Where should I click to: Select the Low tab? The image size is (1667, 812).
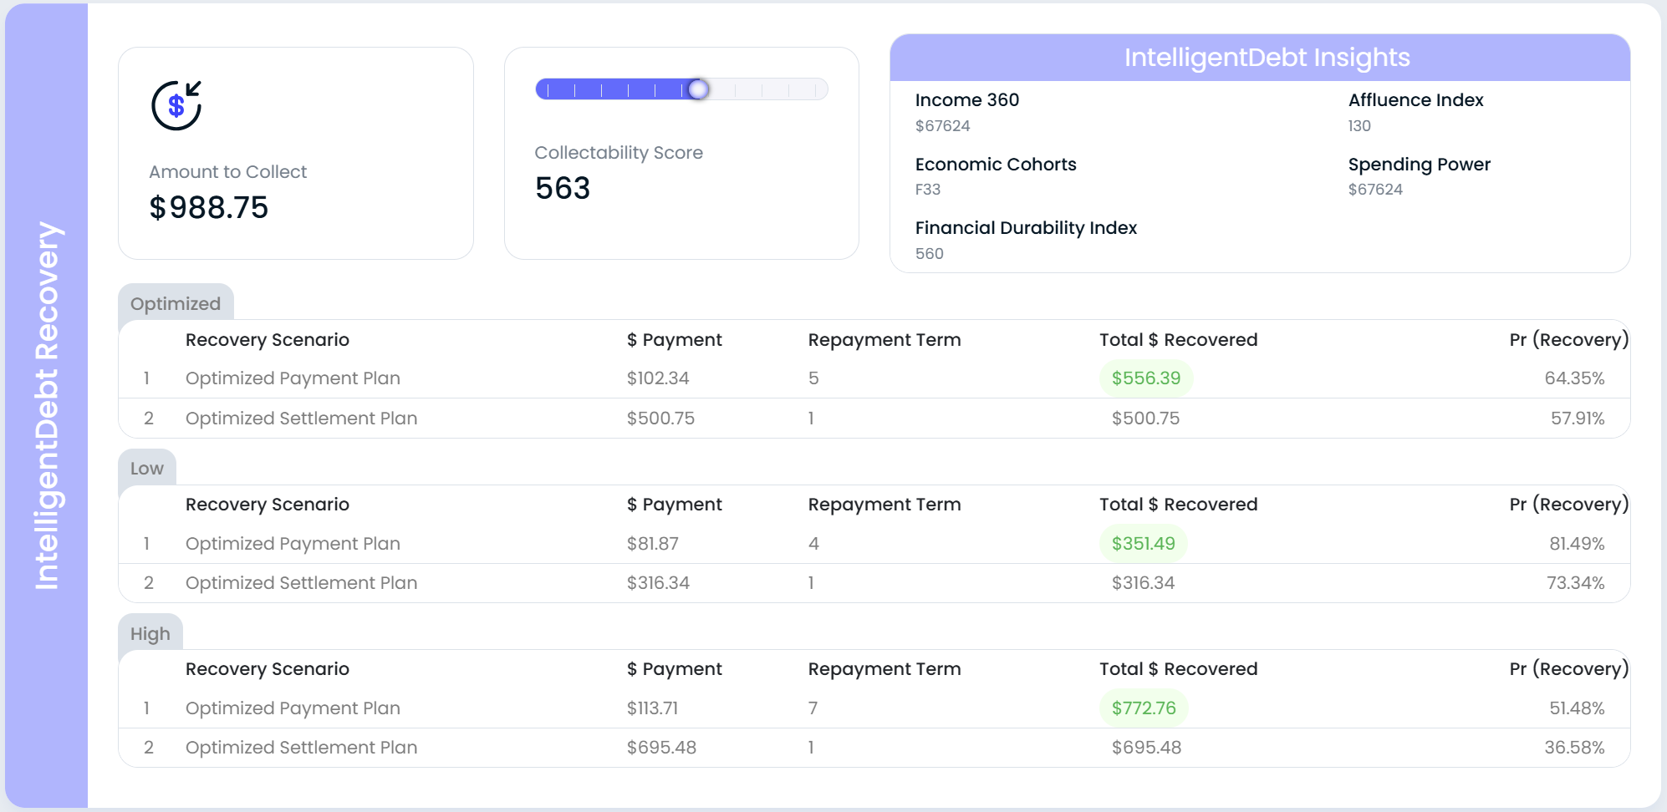coord(147,469)
